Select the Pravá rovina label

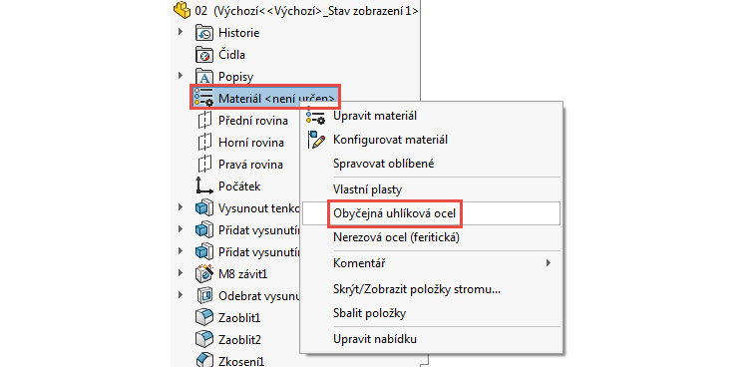(250, 165)
